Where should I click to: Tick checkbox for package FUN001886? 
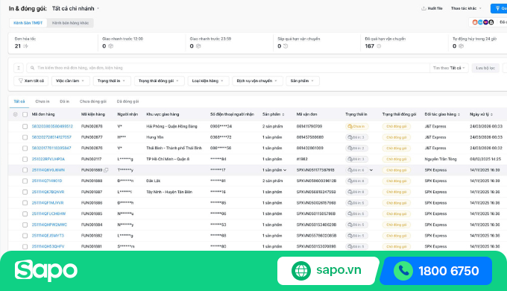pos(25,203)
